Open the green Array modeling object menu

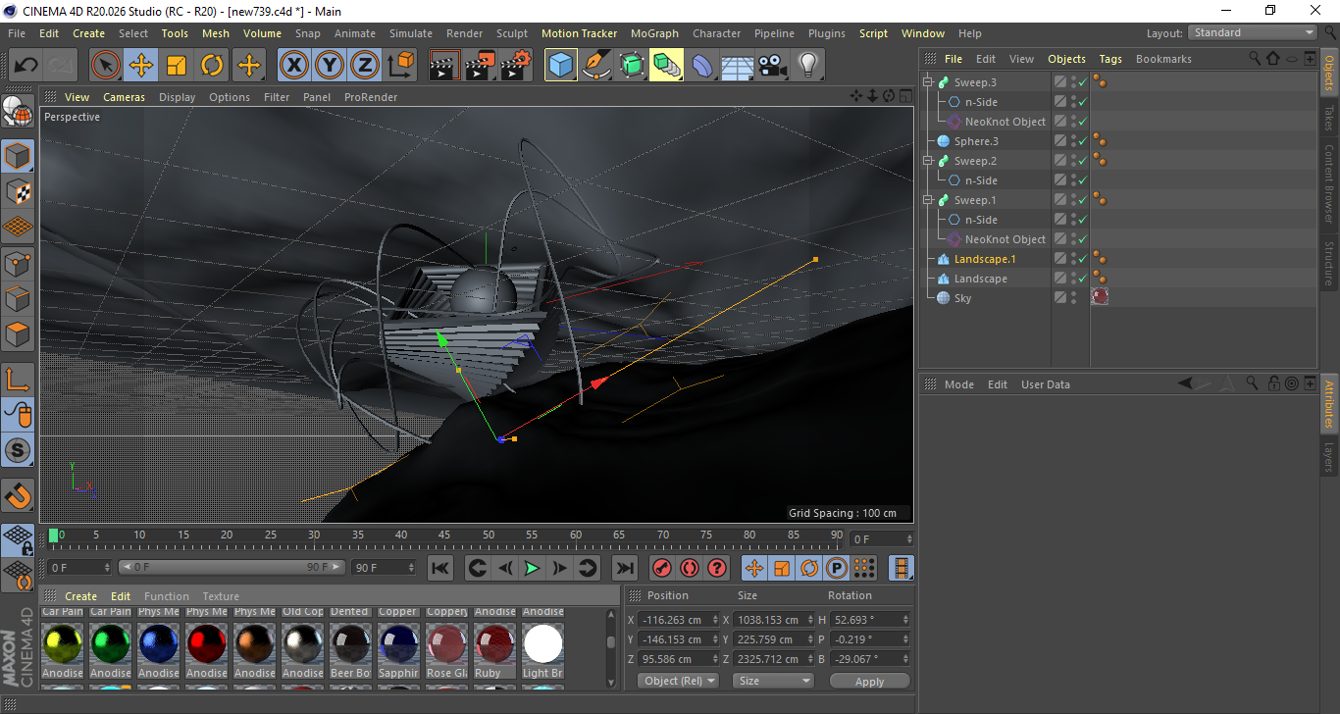point(666,66)
